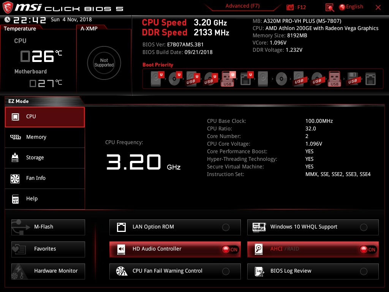Viewport: 389px width, 292px height.
Task: Select the legacy network boot icon at row end
Action: pyautogui.click(x=371, y=79)
